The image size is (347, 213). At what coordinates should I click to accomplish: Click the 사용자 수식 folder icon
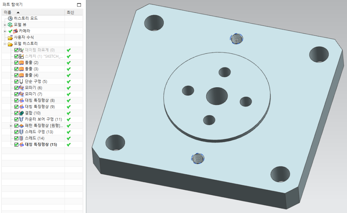10,37
